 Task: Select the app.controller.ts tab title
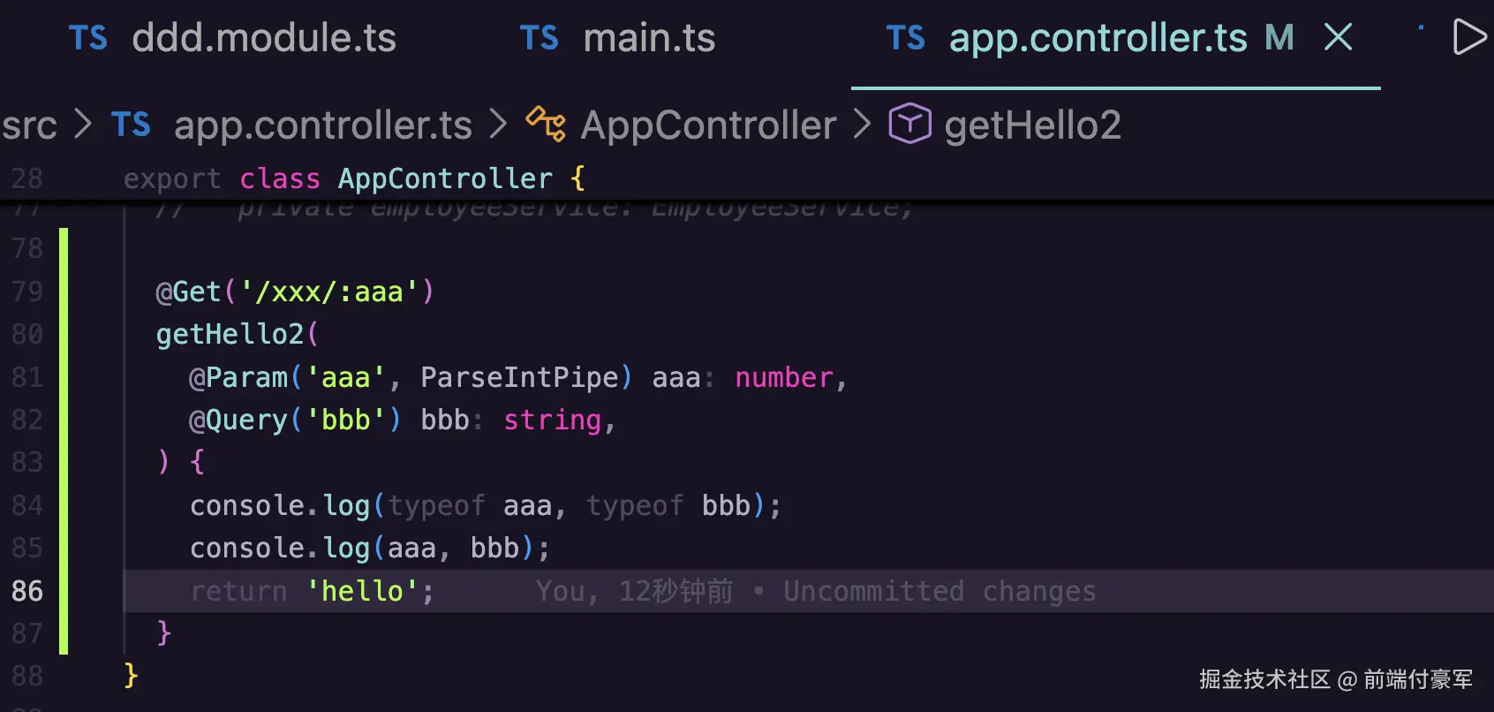(1098, 39)
